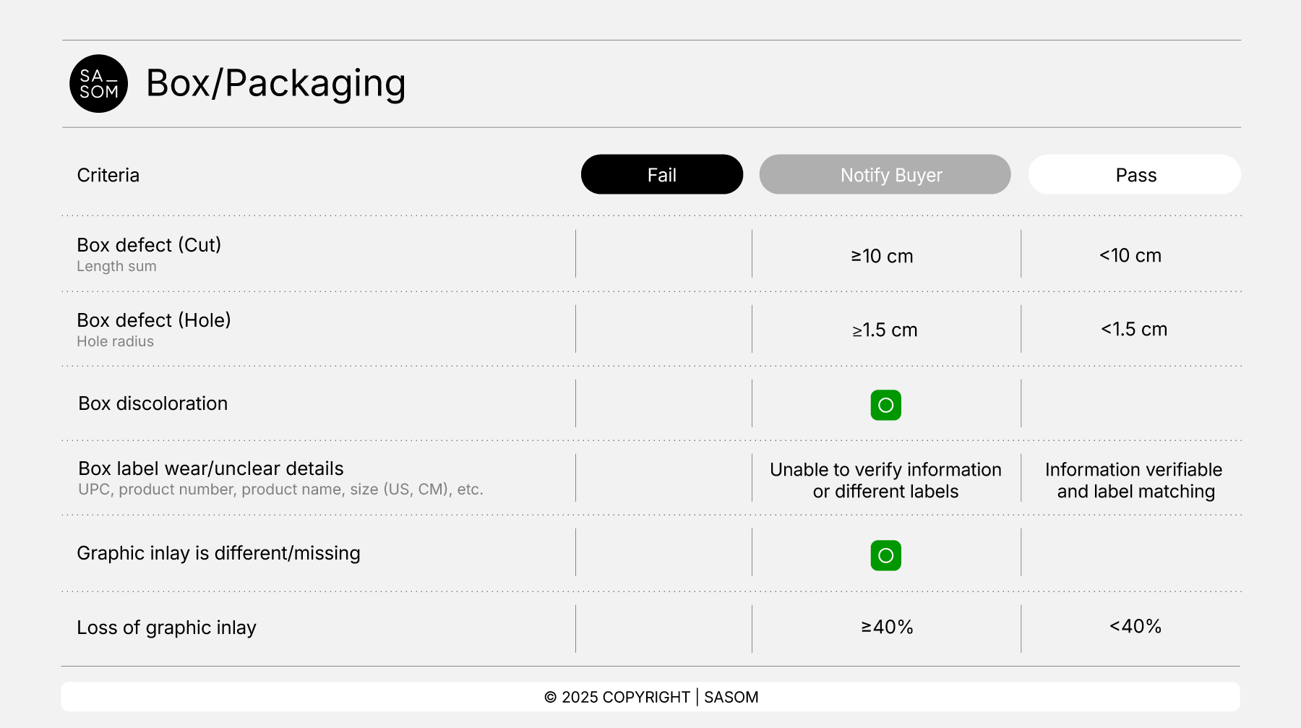Click green circle icon for Graphic inlay row
Viewport: 1301px width, 728px height.
pyautogui.click(x=885, y=556)
